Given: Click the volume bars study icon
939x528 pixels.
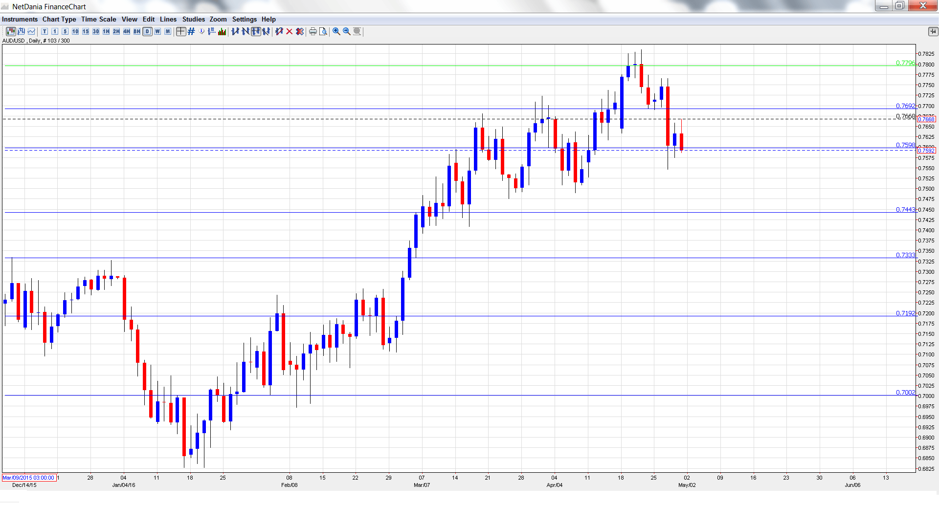Looking at the screenshot, I should point(222,31).
